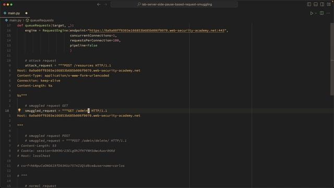Toggle the secondary side bar layout icon
The height and width of the screenshot is (188, 334).
click(x=323, y=4)
